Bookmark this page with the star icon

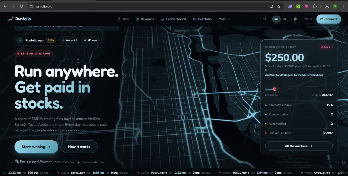click(279, 6)
